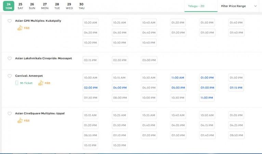
Task: Book 11:00 PM show at Carnival Ameerpet
Action: [x=207, y=98]
